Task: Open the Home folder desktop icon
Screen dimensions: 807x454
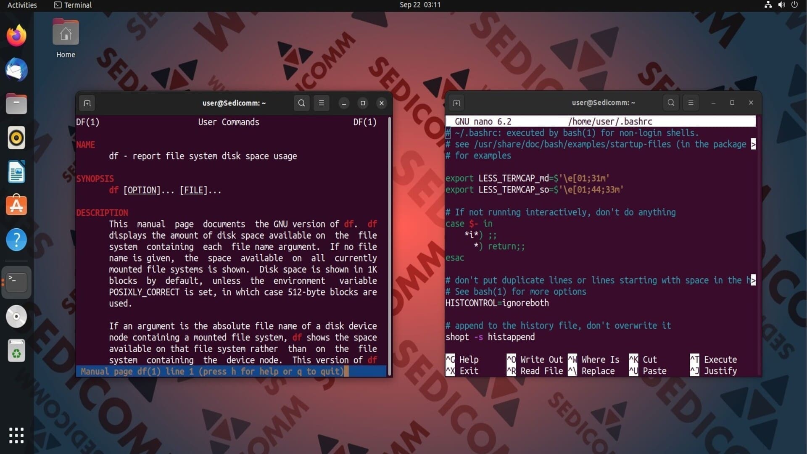Action: [x=66, y=39]
